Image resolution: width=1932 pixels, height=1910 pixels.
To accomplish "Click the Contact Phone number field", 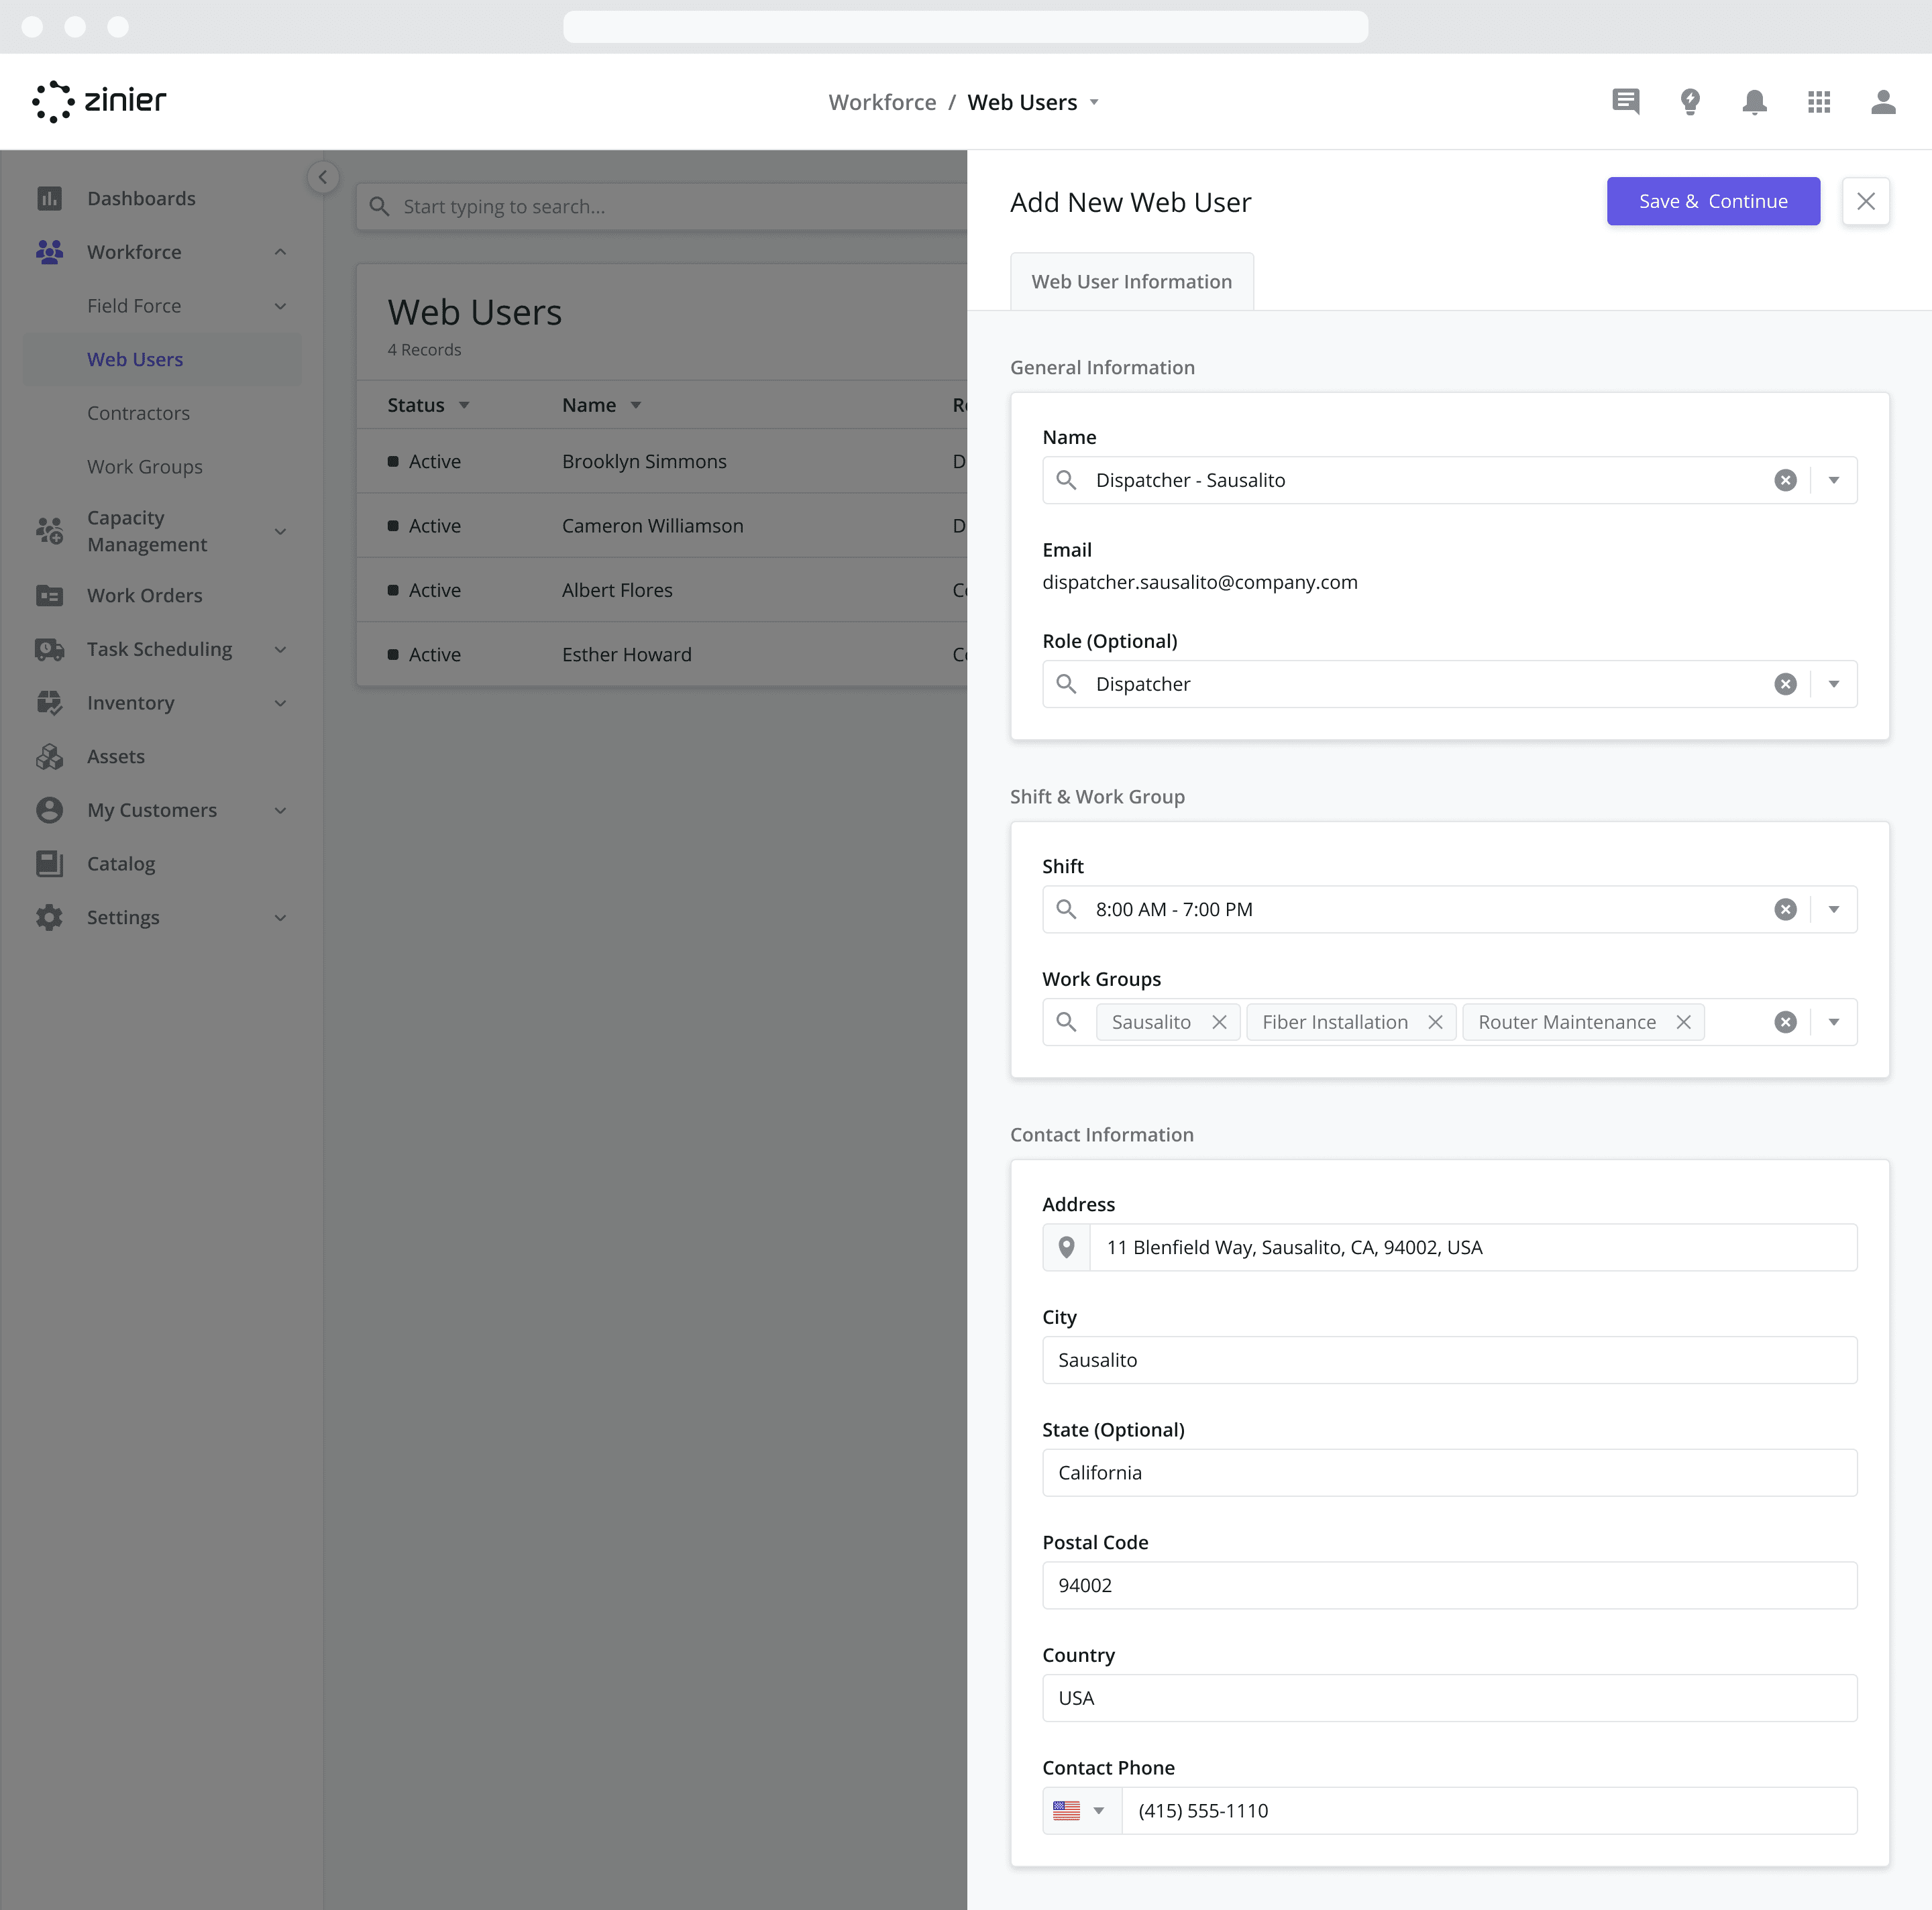I will click(1489, 1810).
